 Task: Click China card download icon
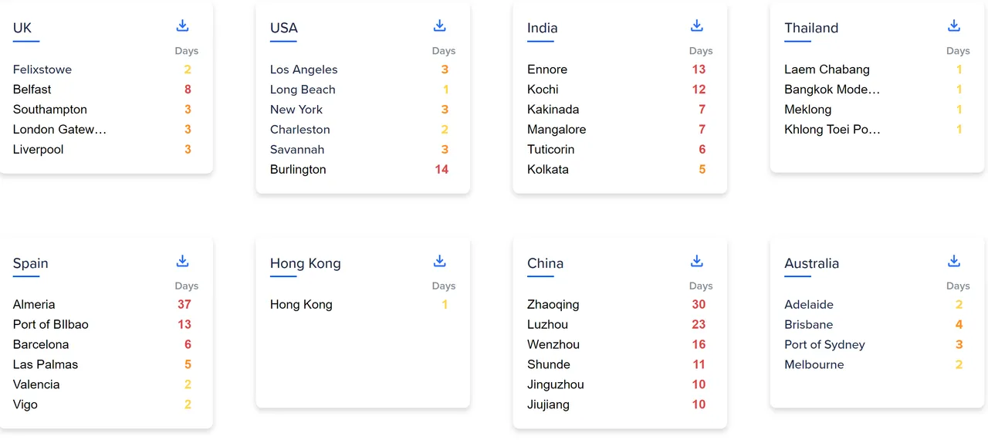[x=696, y=261]
